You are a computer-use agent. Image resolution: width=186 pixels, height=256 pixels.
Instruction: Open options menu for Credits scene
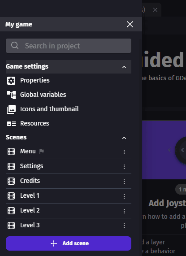(124, 182)
